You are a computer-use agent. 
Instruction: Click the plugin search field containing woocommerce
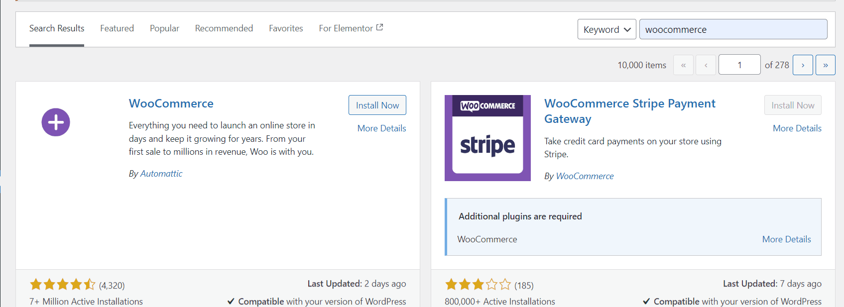(x=733, y=29)
